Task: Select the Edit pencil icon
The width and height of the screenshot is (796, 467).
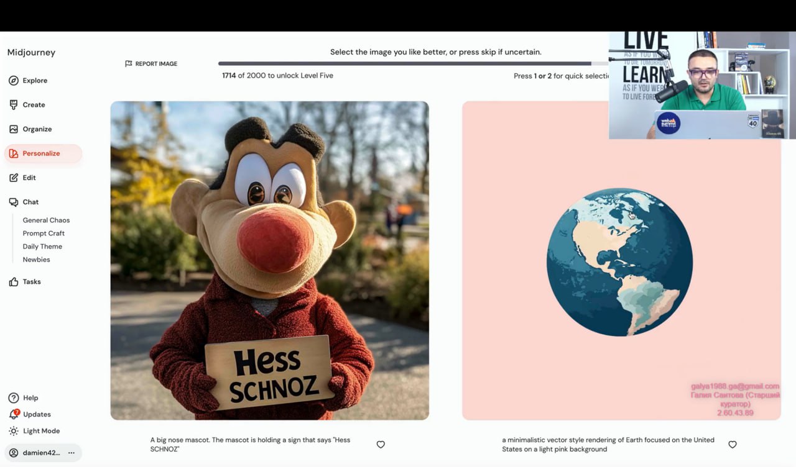Action: [14, 178]
